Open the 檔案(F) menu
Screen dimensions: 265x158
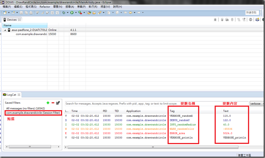point(7,7)
